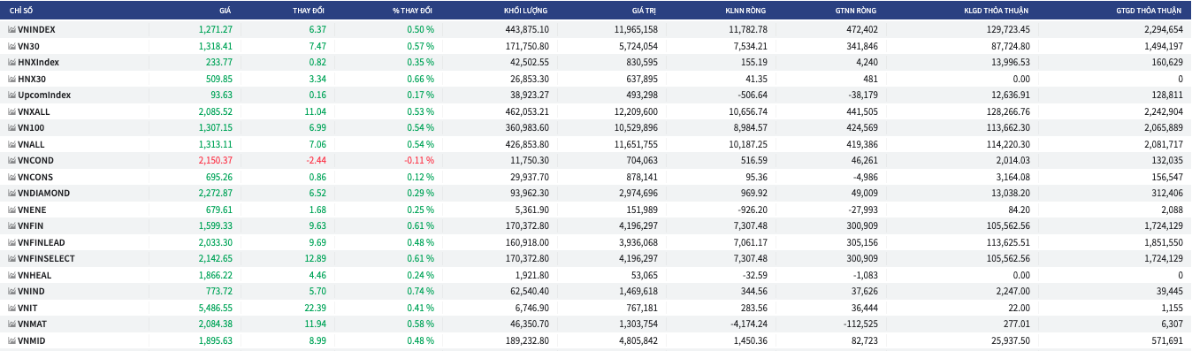Open the chart icon beside VN30
Screen dimensions: 1192x351
(x=11, y=46)
